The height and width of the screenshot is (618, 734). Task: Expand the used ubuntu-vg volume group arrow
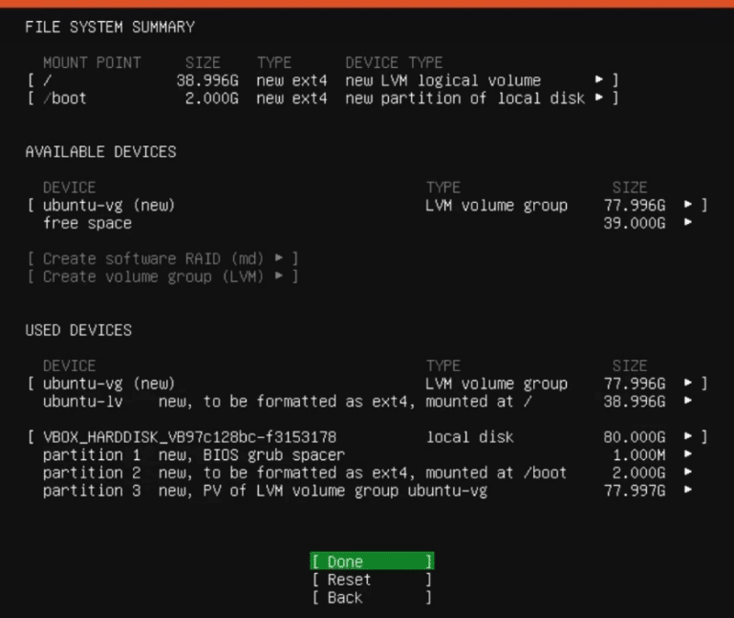(688, 384)
